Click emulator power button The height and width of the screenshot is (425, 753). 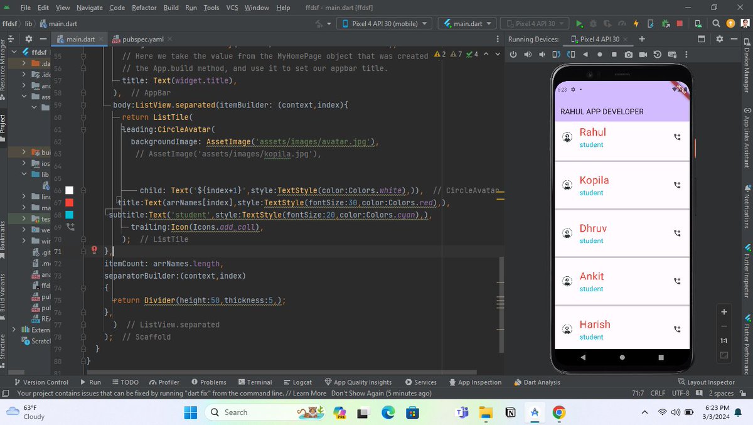(x=513, y=55)
